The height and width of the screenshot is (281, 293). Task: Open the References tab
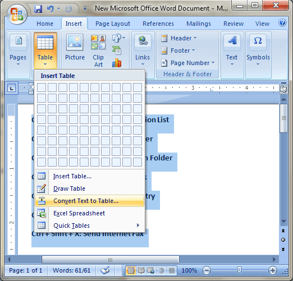click(158, 24)
